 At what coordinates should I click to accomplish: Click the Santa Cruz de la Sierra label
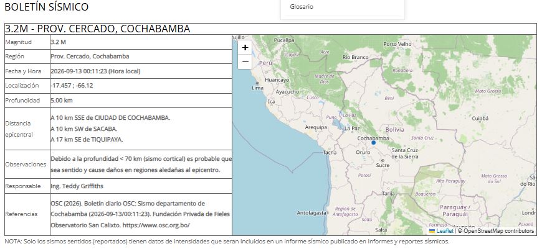tap(405, 153)
